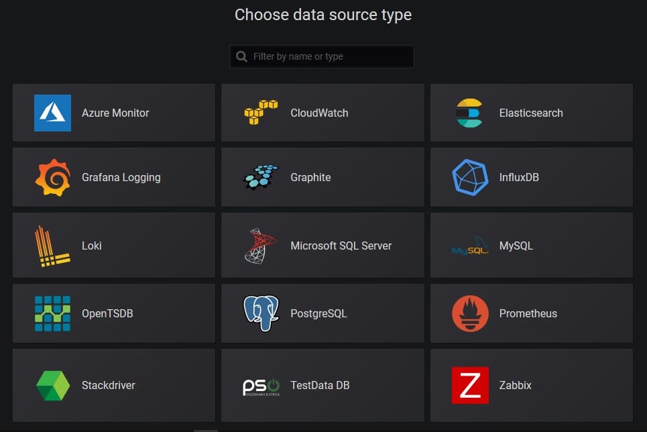Click the Stackdriver green hexagon icon
Screen dimensions: 647x432
coord(53,385)
